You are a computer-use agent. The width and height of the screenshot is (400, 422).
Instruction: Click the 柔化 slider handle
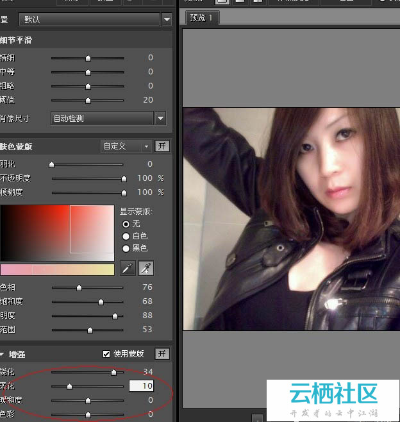click(x=69, y=387)
